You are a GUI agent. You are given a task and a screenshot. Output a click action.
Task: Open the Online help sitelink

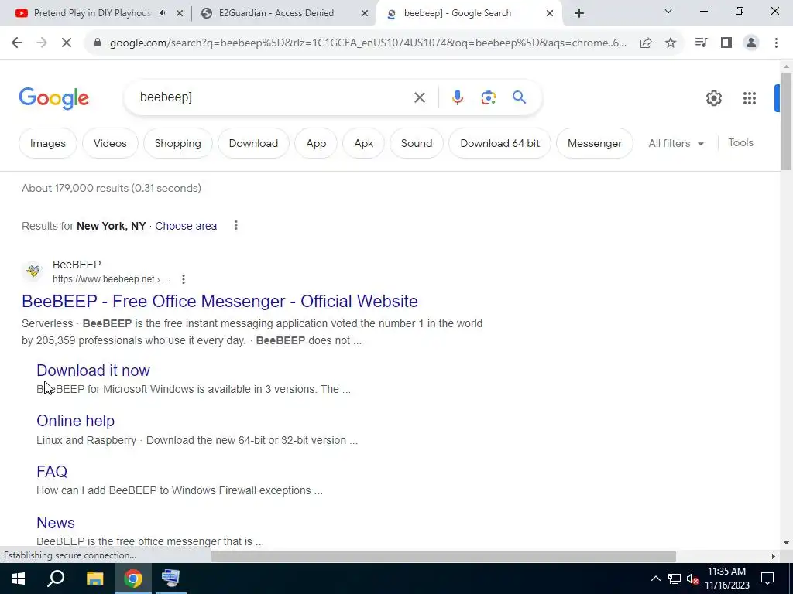click(75, 421)
